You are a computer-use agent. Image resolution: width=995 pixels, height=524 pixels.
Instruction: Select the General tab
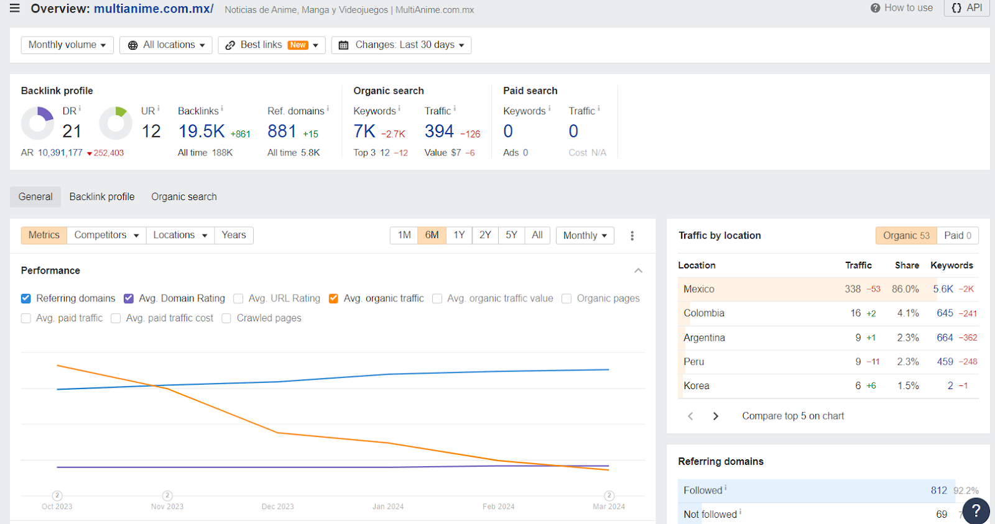(x=35, y=196)
